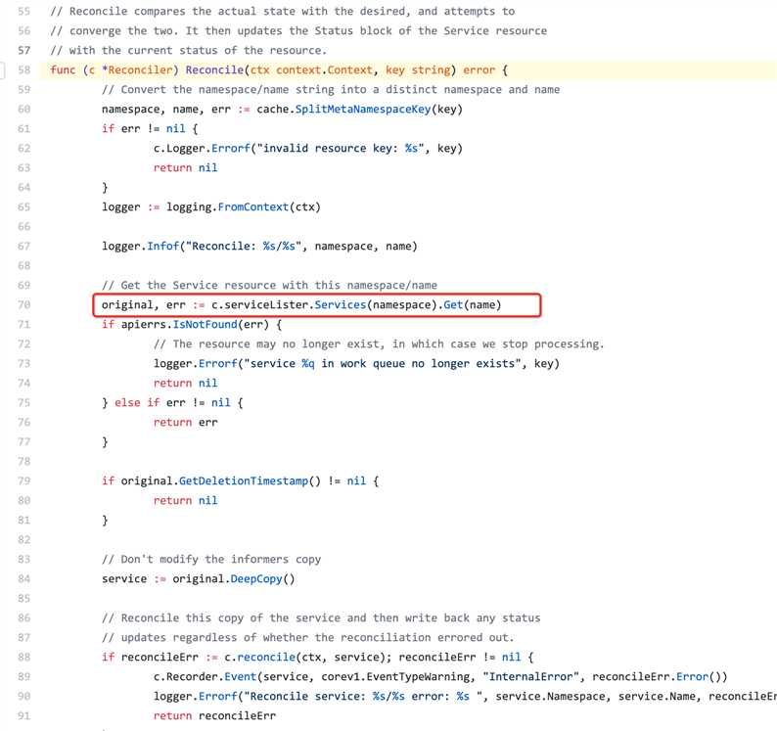Select line number 84
Screen dimensions: 777x731
[x=23, y=579]
